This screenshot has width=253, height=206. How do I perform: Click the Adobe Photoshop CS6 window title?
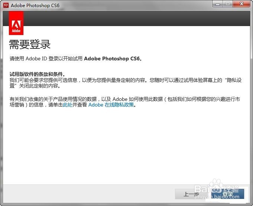pyautogui.click(x=35, y=5)
